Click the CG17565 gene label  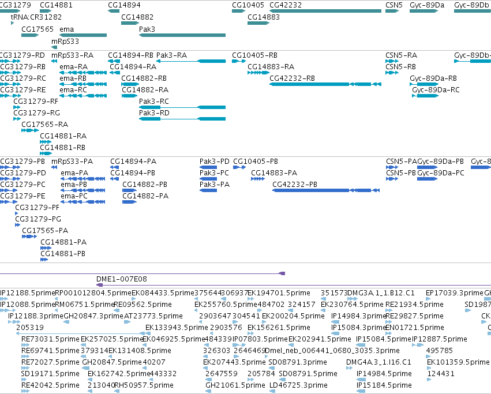38,29
